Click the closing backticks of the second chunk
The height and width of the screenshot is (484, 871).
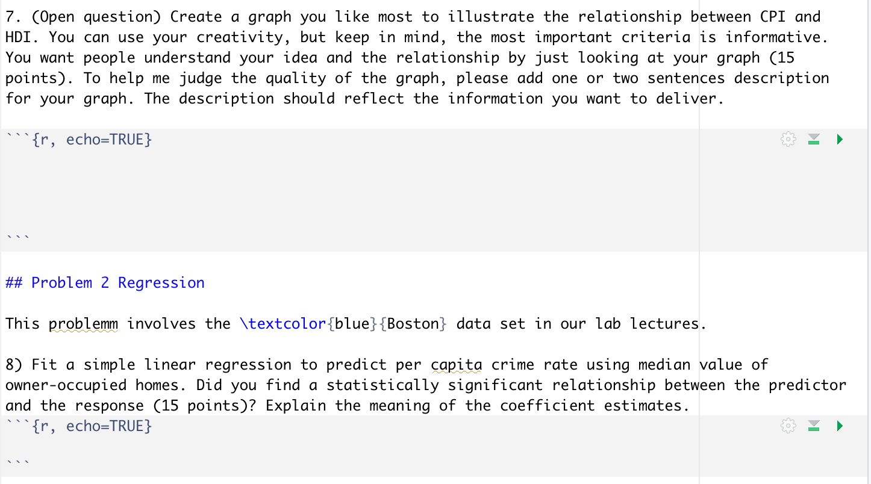[17, 461]
